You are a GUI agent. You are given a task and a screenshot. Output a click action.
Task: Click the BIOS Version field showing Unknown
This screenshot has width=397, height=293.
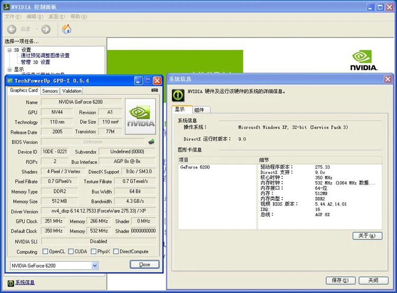coord(93,141)
